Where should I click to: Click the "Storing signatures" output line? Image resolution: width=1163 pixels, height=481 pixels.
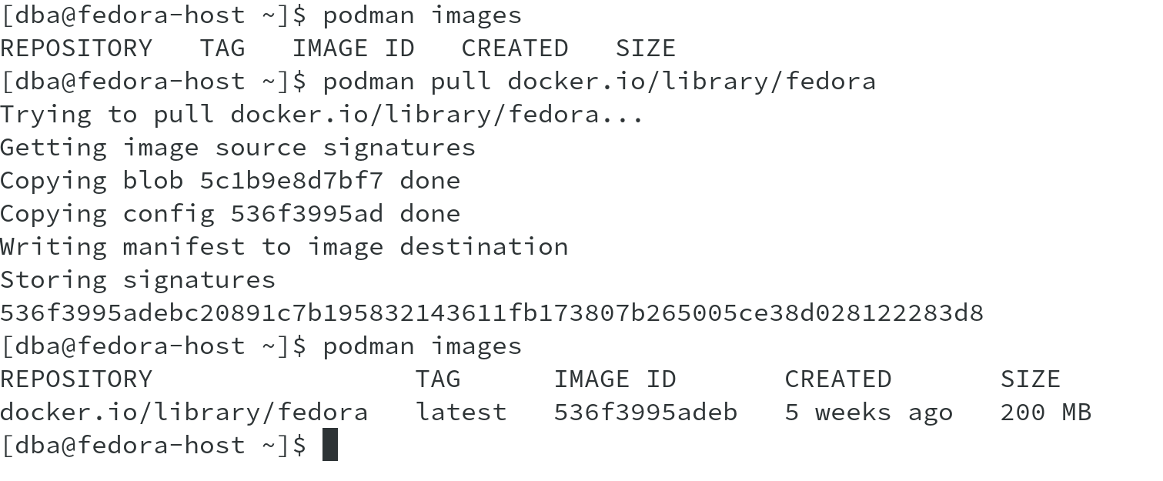[138, 280]
